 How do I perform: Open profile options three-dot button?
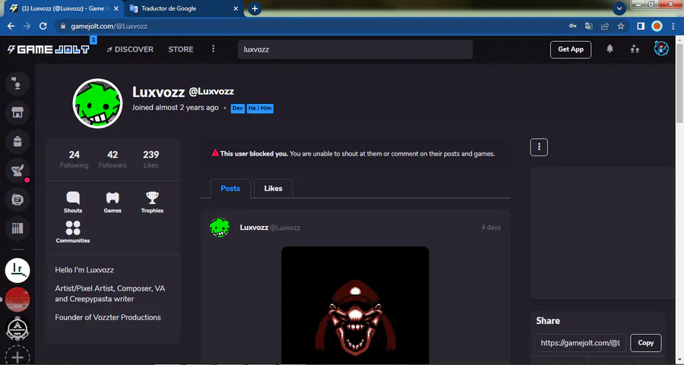click(x=539, y=147)
